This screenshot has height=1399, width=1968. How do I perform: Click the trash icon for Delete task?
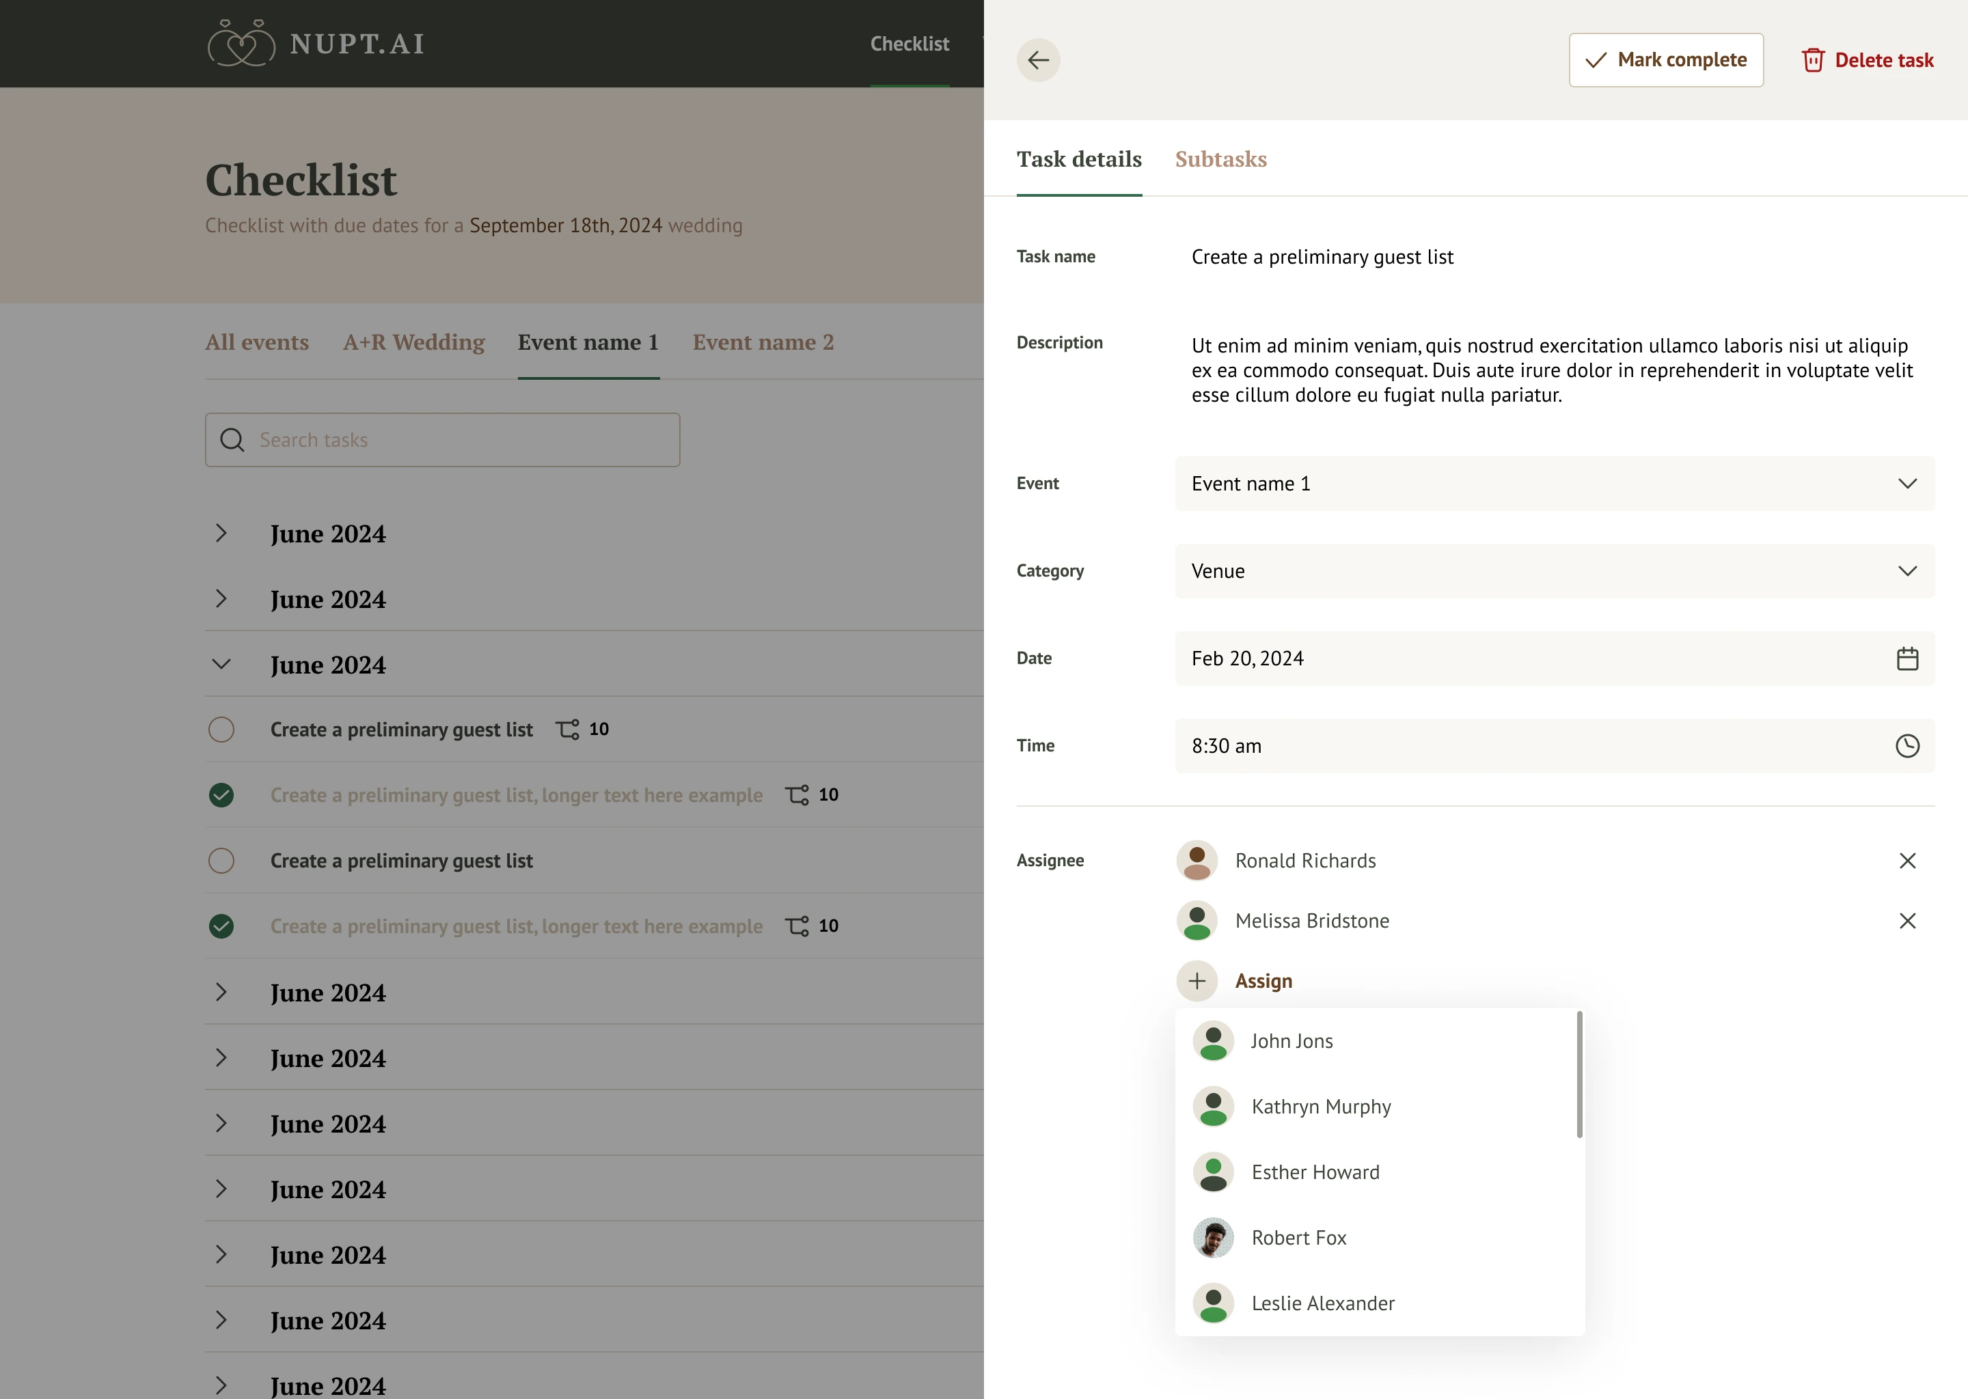1813,60
